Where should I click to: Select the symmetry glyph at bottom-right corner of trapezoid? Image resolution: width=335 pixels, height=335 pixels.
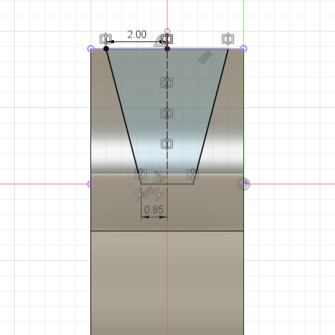click(x=193, y=174)
